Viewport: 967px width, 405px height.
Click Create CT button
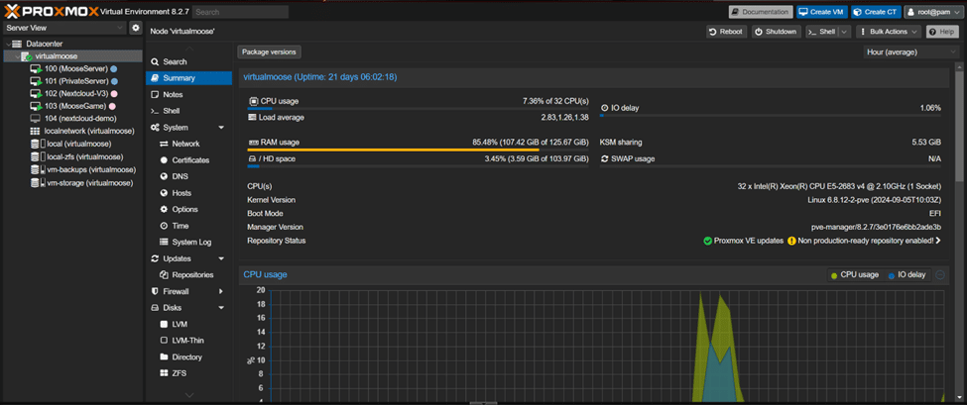click(x=876, y=12)
